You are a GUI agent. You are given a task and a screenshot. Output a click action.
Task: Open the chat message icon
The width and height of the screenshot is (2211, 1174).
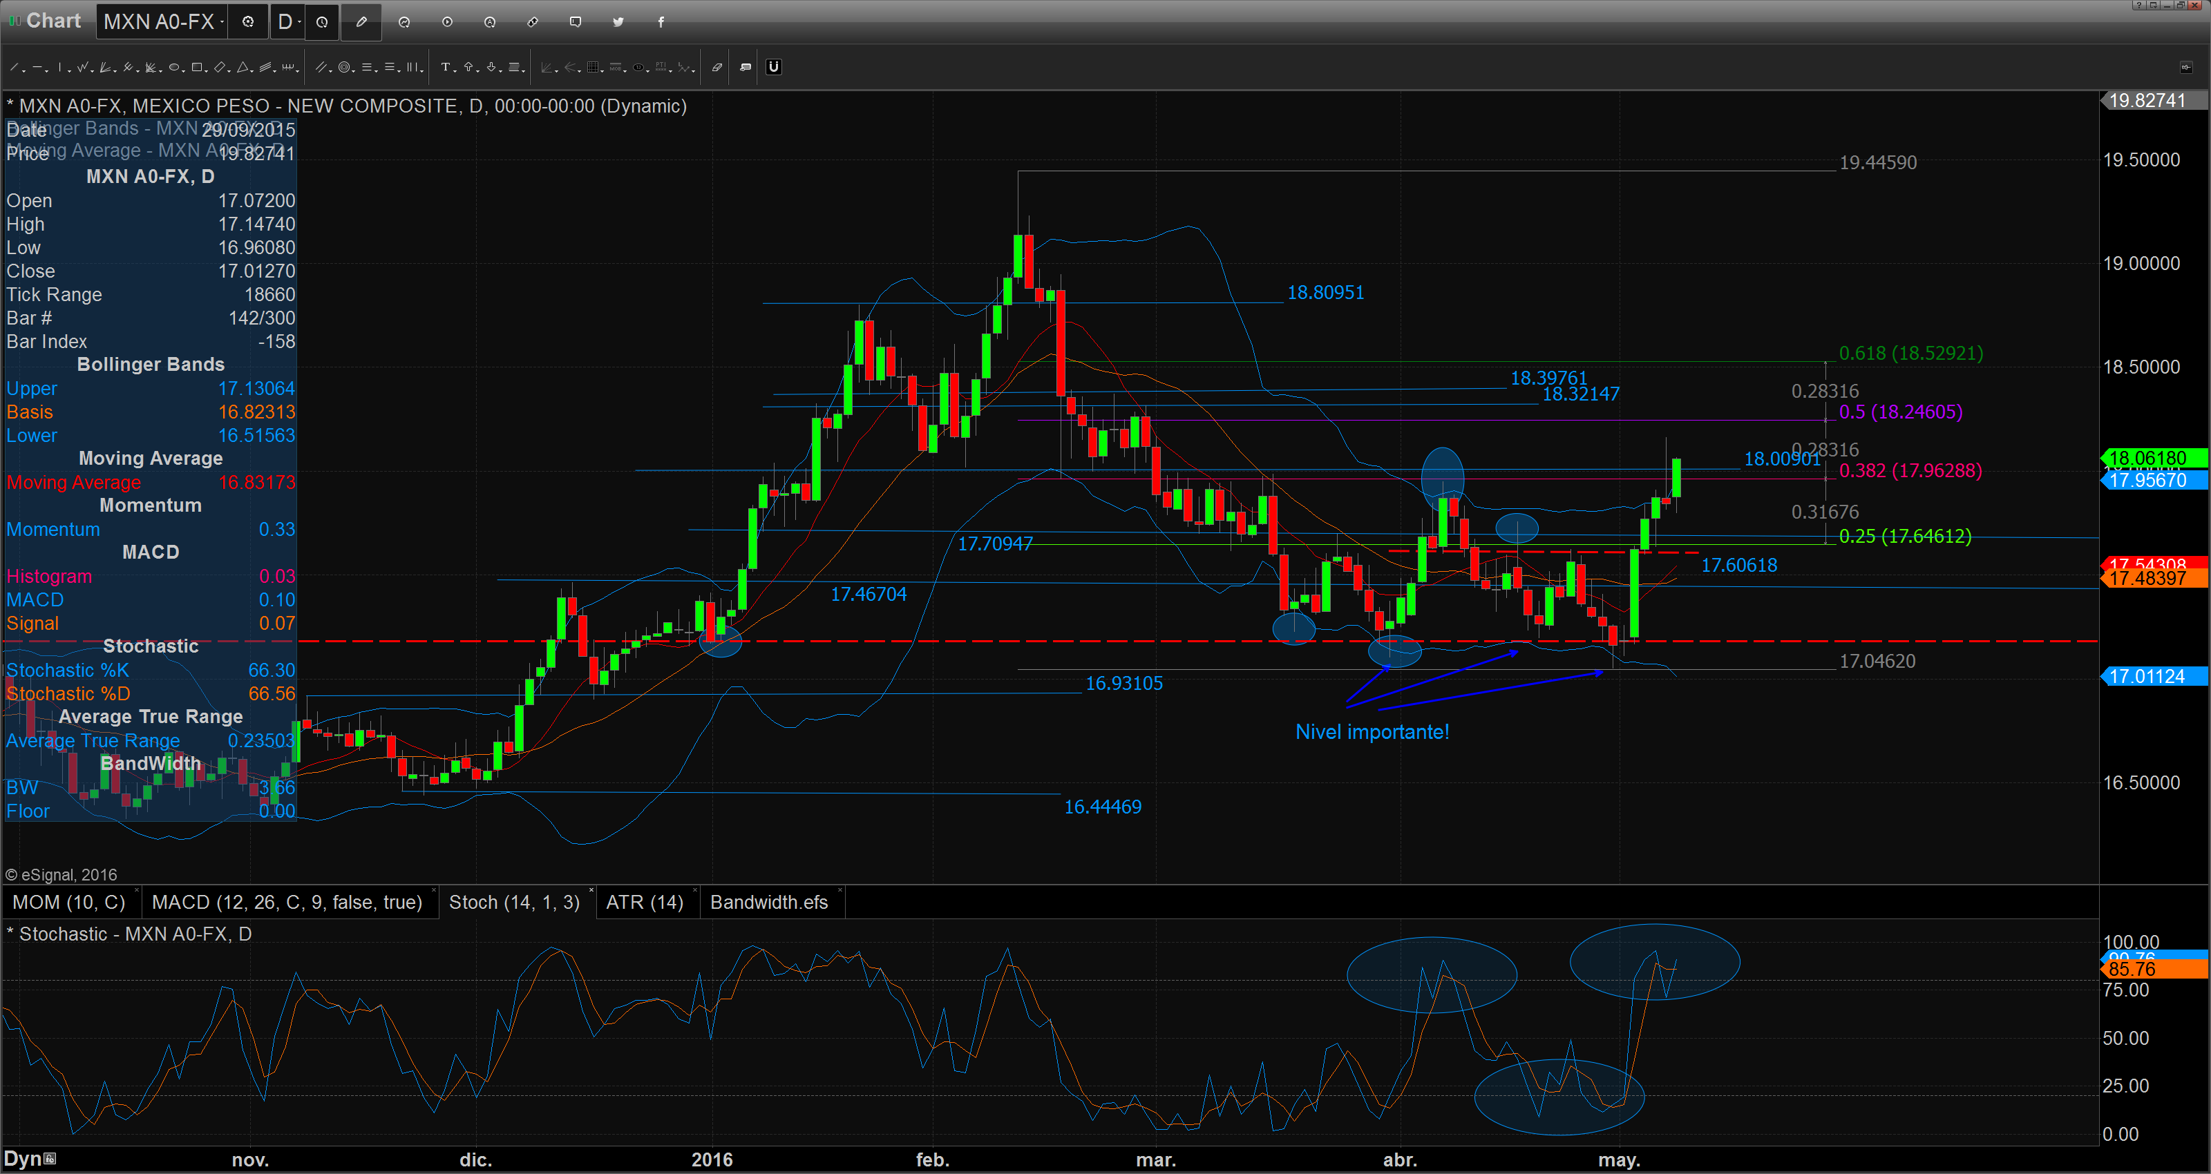click(x=576, y=22)
